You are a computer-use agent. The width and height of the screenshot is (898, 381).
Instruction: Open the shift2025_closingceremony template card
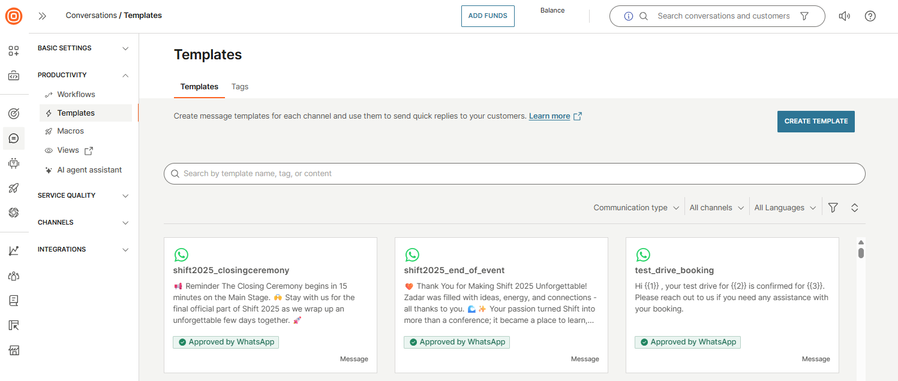tap(270, 305)
